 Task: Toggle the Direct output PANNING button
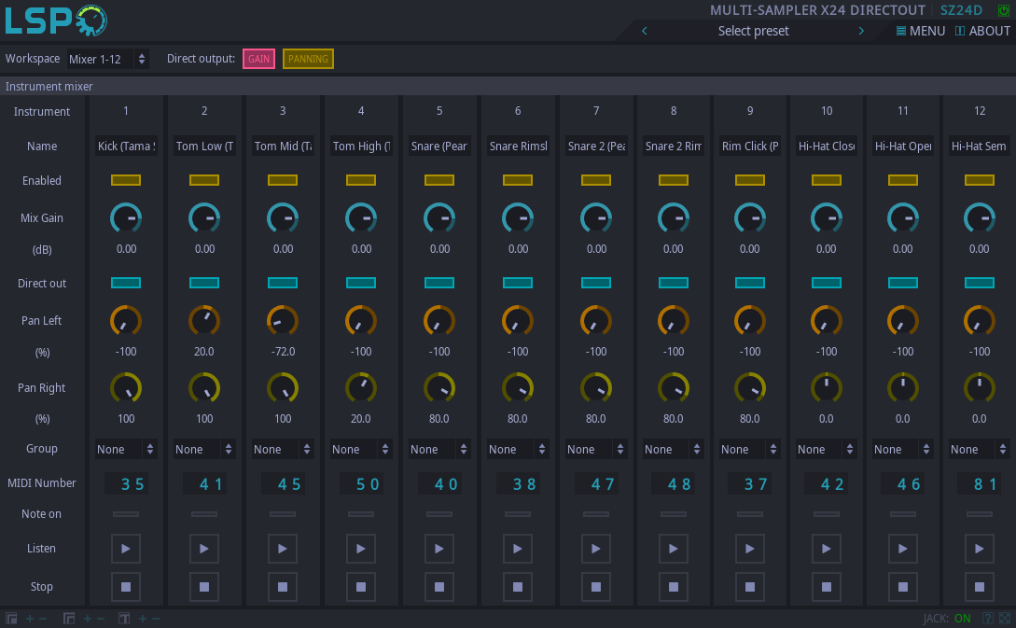pyautogui.click(x=308, y=59)
